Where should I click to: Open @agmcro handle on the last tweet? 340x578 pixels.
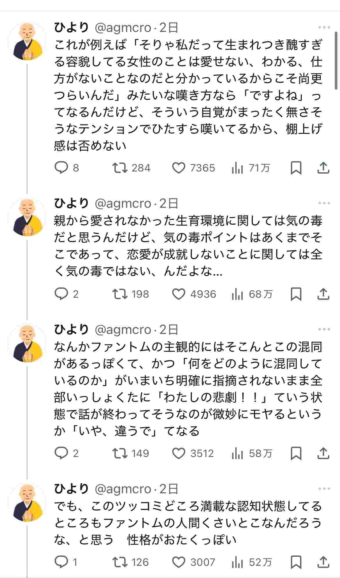tap(123, 489)
